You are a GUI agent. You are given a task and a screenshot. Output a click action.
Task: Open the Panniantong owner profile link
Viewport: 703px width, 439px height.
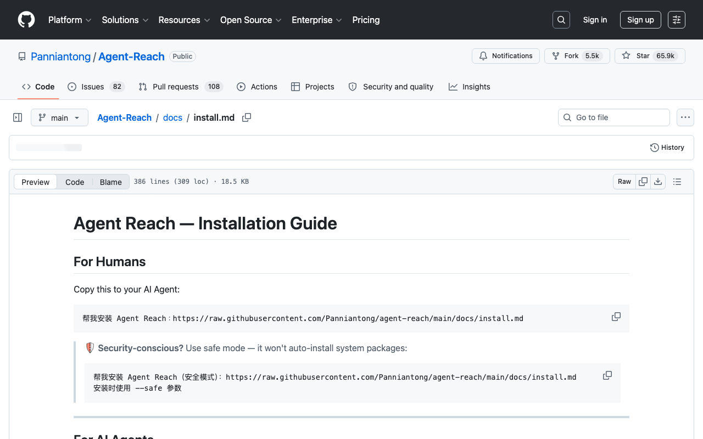(x=61, y=57)
